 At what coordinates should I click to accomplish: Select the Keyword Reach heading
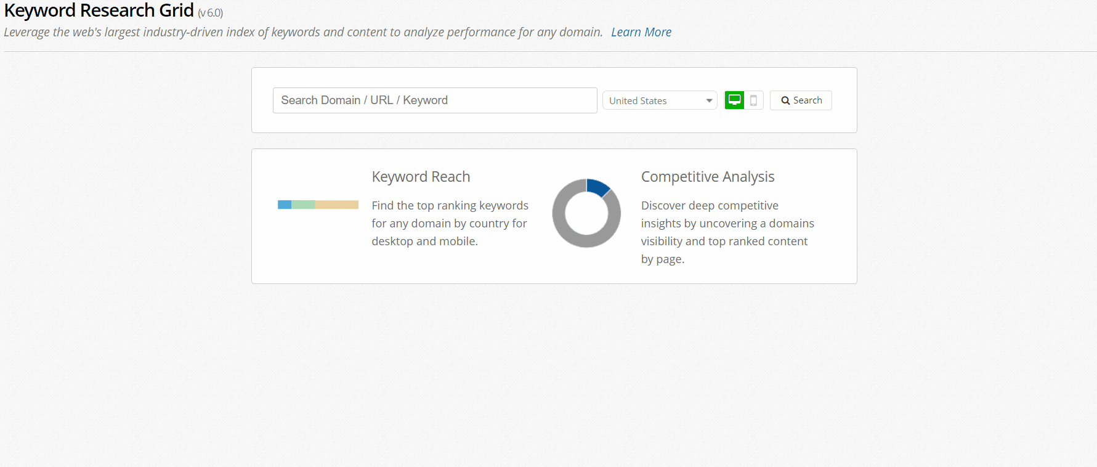[x=421, y=177]
